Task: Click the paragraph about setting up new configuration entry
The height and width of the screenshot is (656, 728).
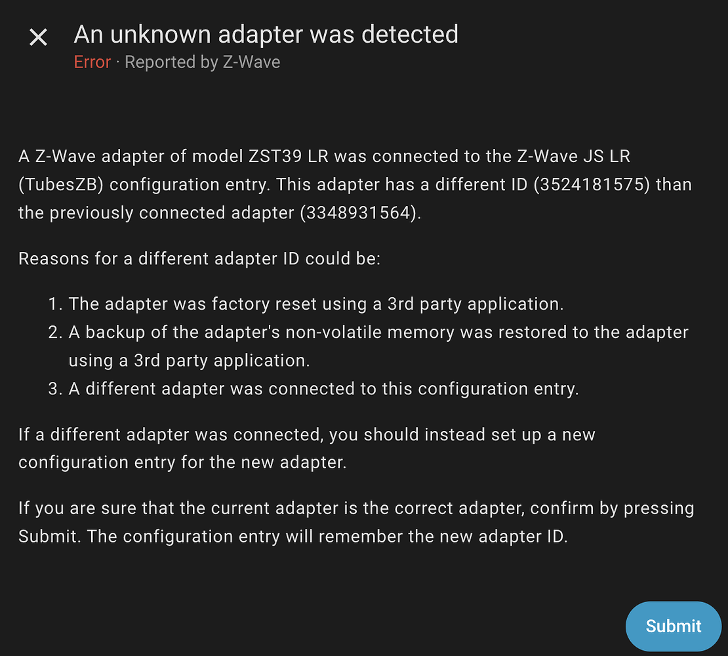Action: (x=295, y=448)
